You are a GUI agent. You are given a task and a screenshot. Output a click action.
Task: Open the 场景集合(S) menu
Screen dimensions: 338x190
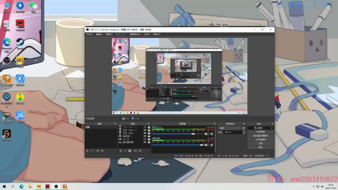point(135,34)
